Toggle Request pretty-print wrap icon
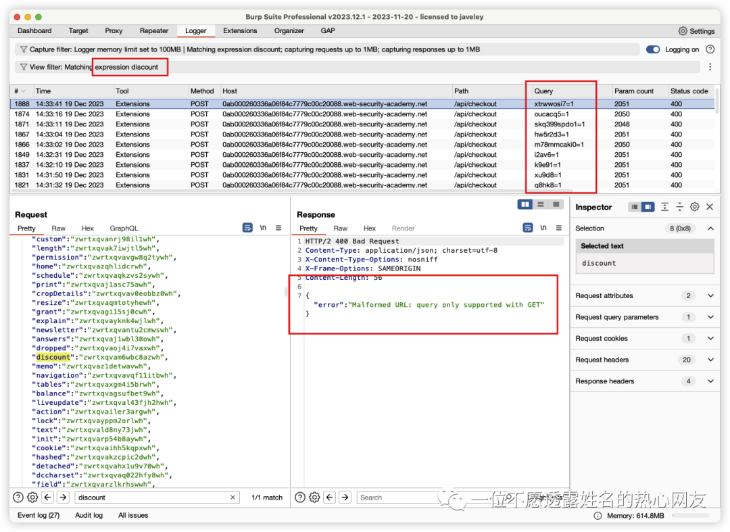The width and height of the screenshot is (730, 532). [x=247, y=228]
